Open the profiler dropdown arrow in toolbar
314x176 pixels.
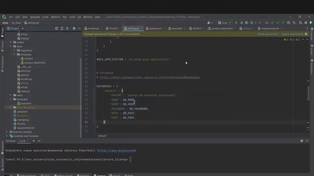(256, 23)
